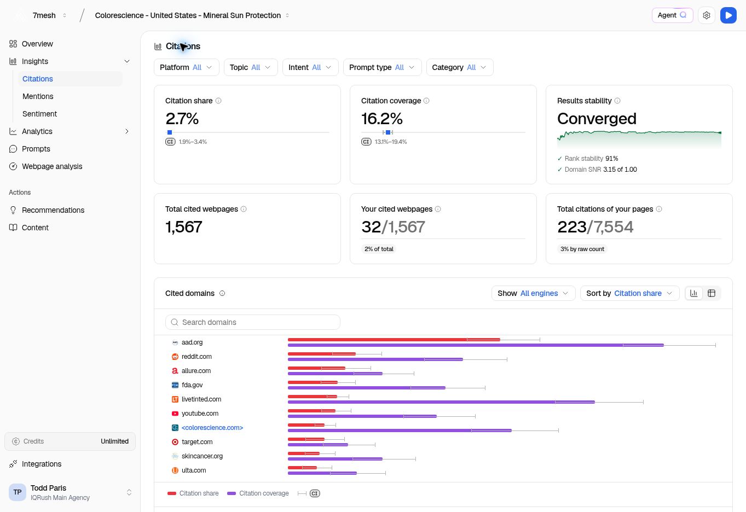
Task: Click info icon by Total citations of your pages
Action: 659,209
